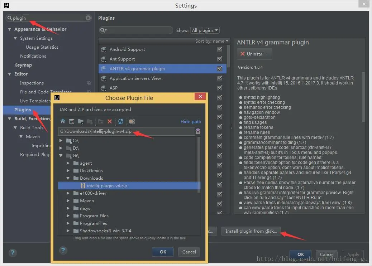The image size is (372, 266).
Task: Click Cancel in the Settings window
Action: click(326, 255)
